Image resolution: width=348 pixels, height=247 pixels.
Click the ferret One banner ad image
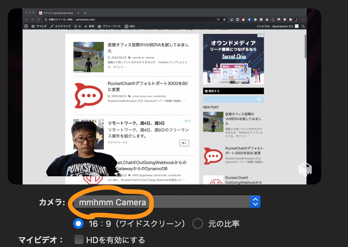click(233, 59)
